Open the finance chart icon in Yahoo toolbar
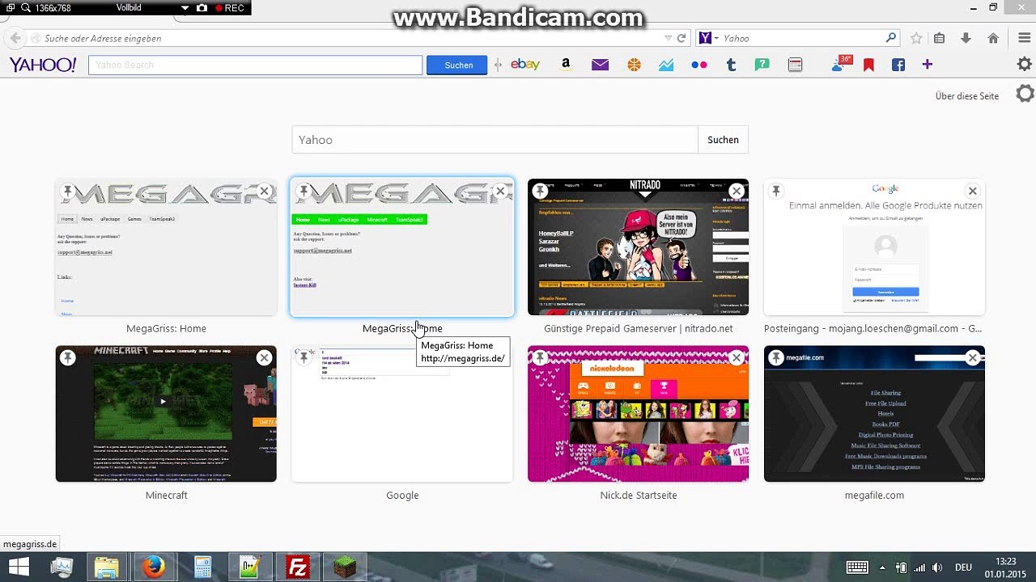The width and height of the screenshot is (1036, 582). [x=666, y=65]
